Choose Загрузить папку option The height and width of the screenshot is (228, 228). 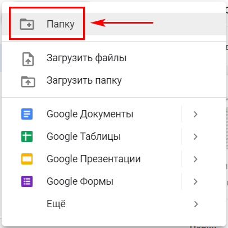pos(114,80)
